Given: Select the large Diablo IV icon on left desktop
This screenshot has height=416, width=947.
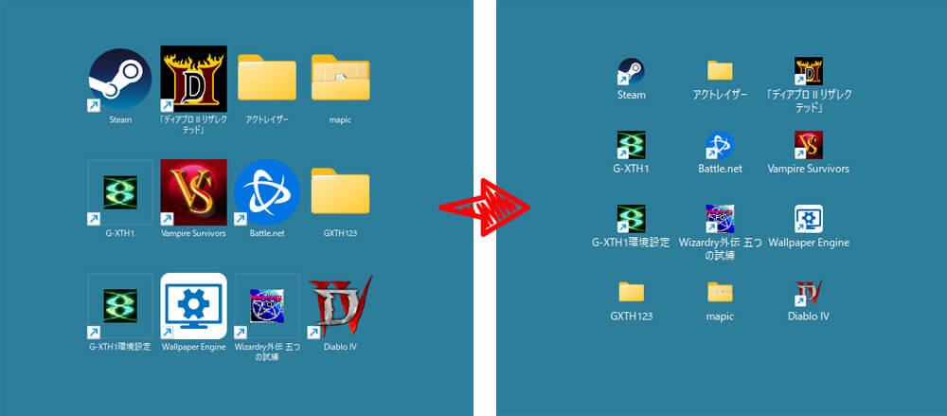Looking at the screenshot, I should click(340, 309).
